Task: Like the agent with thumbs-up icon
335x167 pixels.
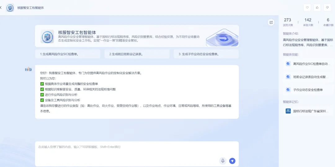Action: (317, 7)
